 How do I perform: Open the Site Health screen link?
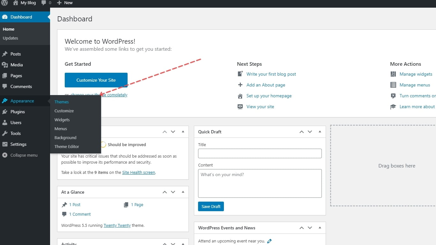coord(138,172)
